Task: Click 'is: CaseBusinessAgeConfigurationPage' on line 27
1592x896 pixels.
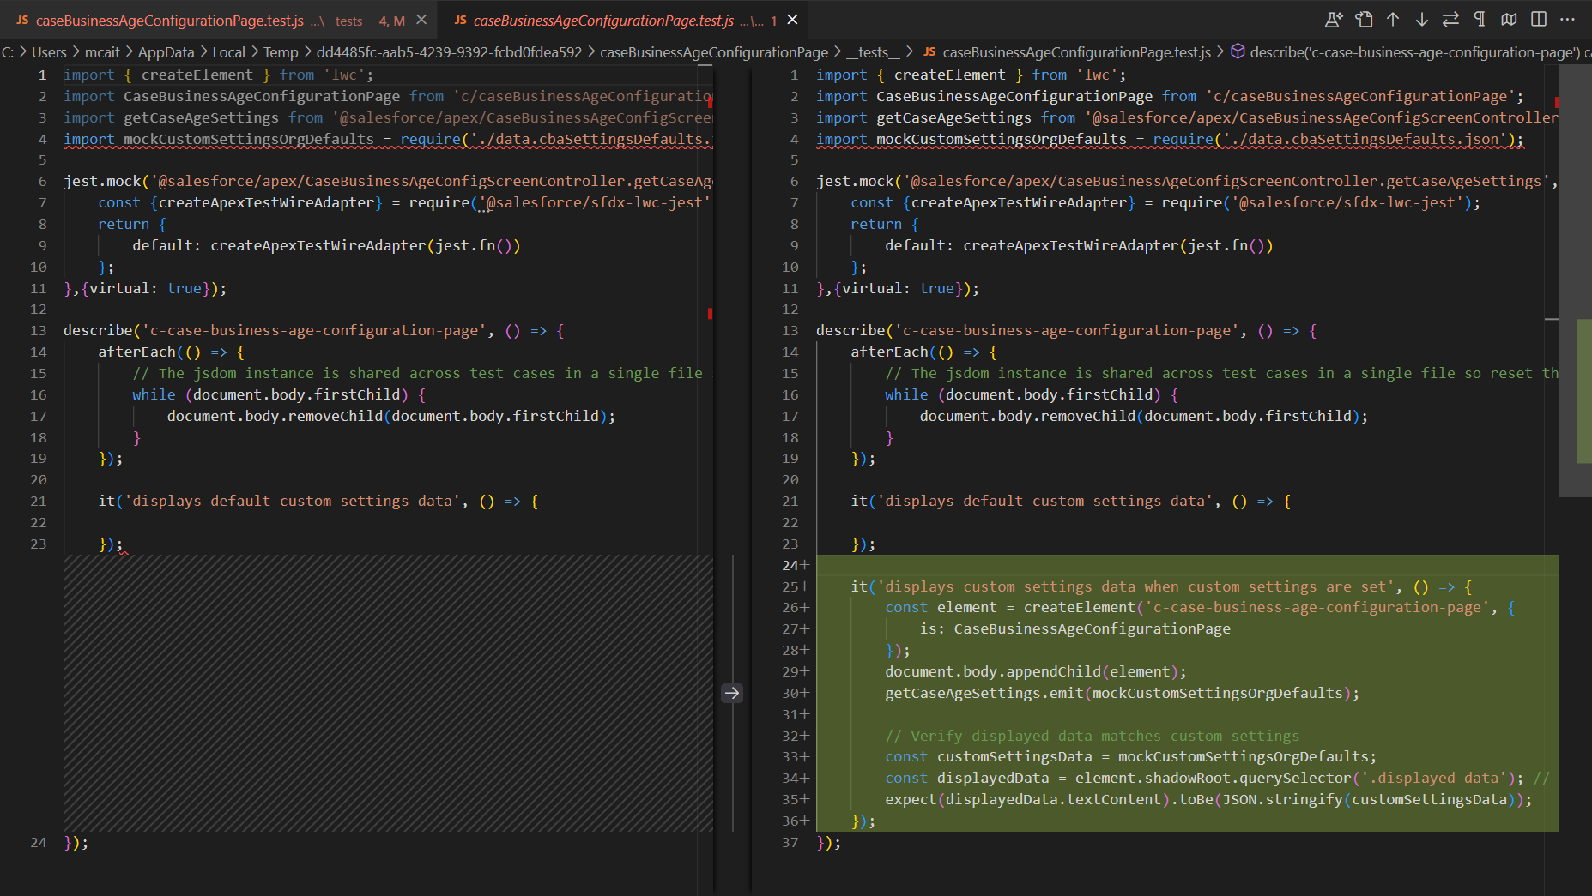Action: pyautogui.click(x=1074, y=628)
